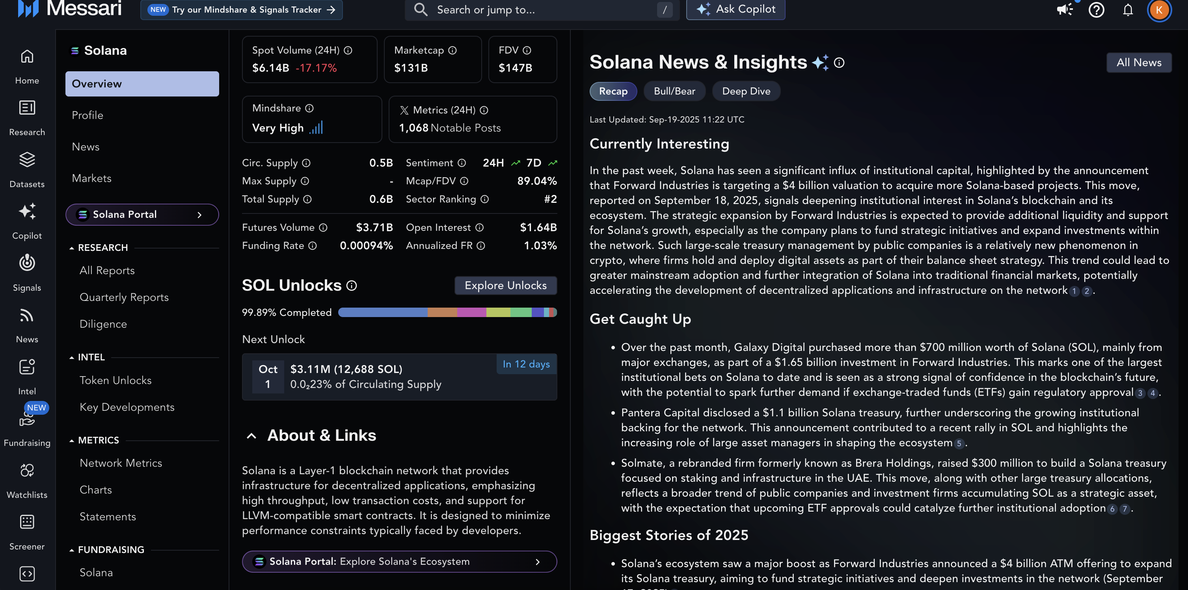Switch to the Bull/Bear tab

pos(674,91)
